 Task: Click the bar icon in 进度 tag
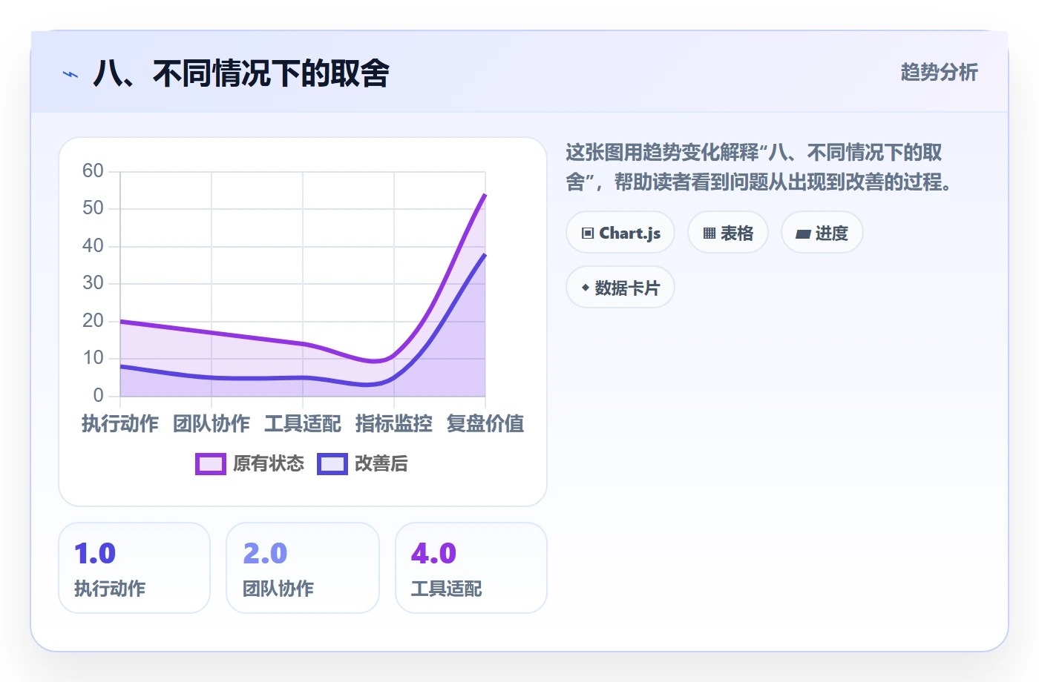click(803, 234)
